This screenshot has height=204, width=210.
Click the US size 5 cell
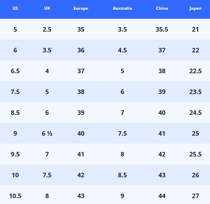[x=15, y=29]
